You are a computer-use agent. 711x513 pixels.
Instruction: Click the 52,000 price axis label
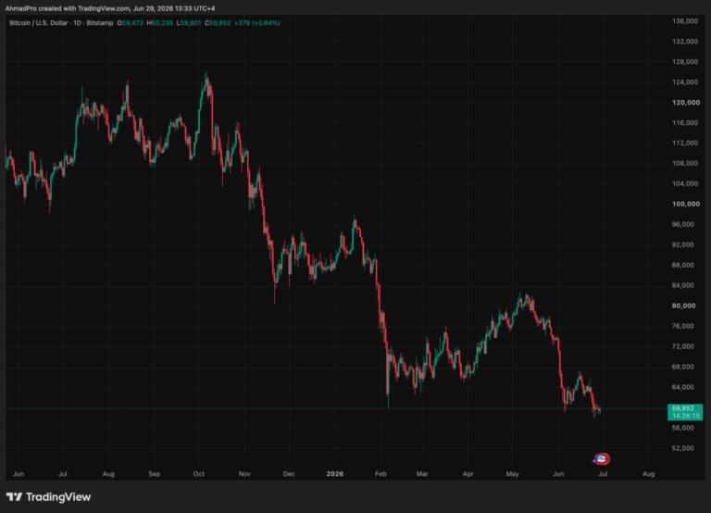click(683, 448)
